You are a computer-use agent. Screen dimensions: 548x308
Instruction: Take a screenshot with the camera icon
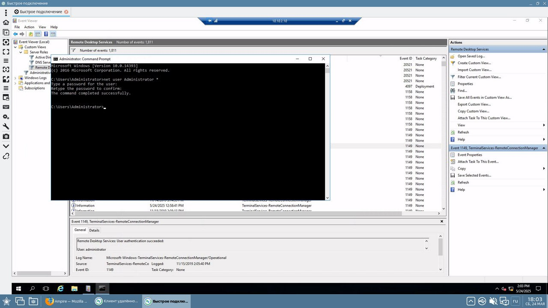6,136
